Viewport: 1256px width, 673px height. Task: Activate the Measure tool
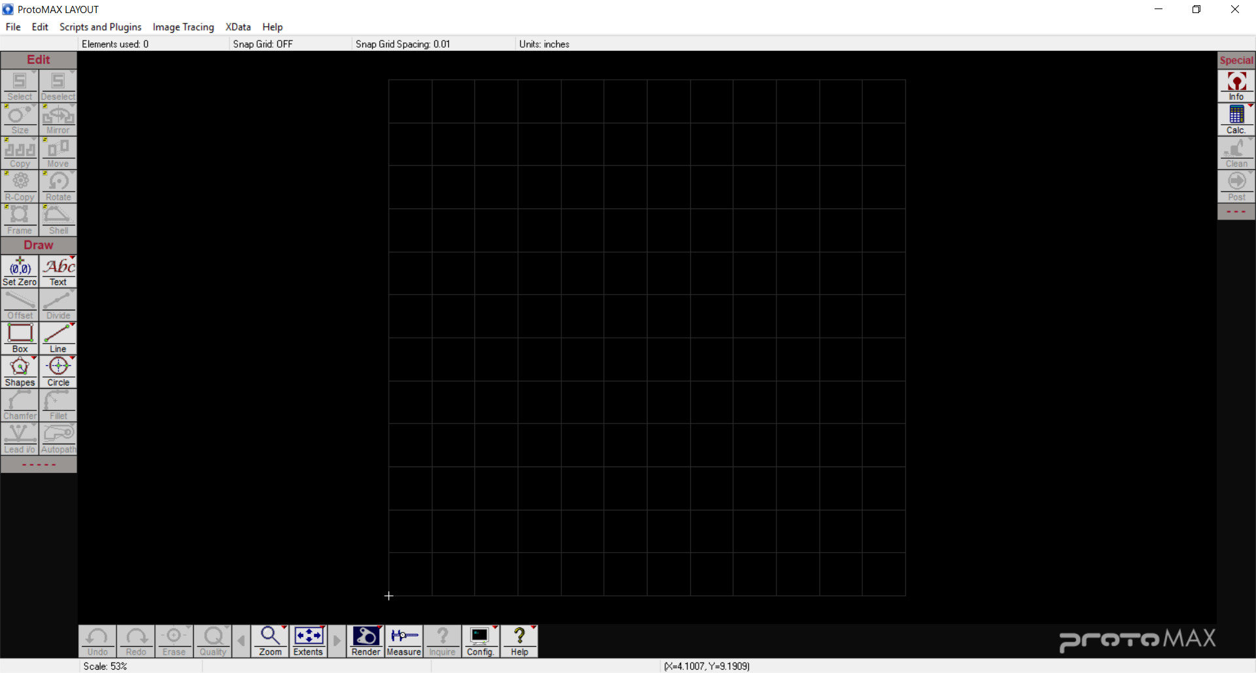click(404, 641)
